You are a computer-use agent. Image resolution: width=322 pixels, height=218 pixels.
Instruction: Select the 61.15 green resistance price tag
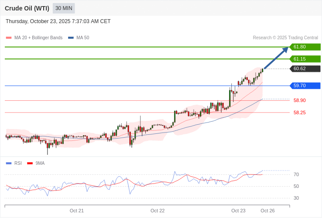click(305, 59)
